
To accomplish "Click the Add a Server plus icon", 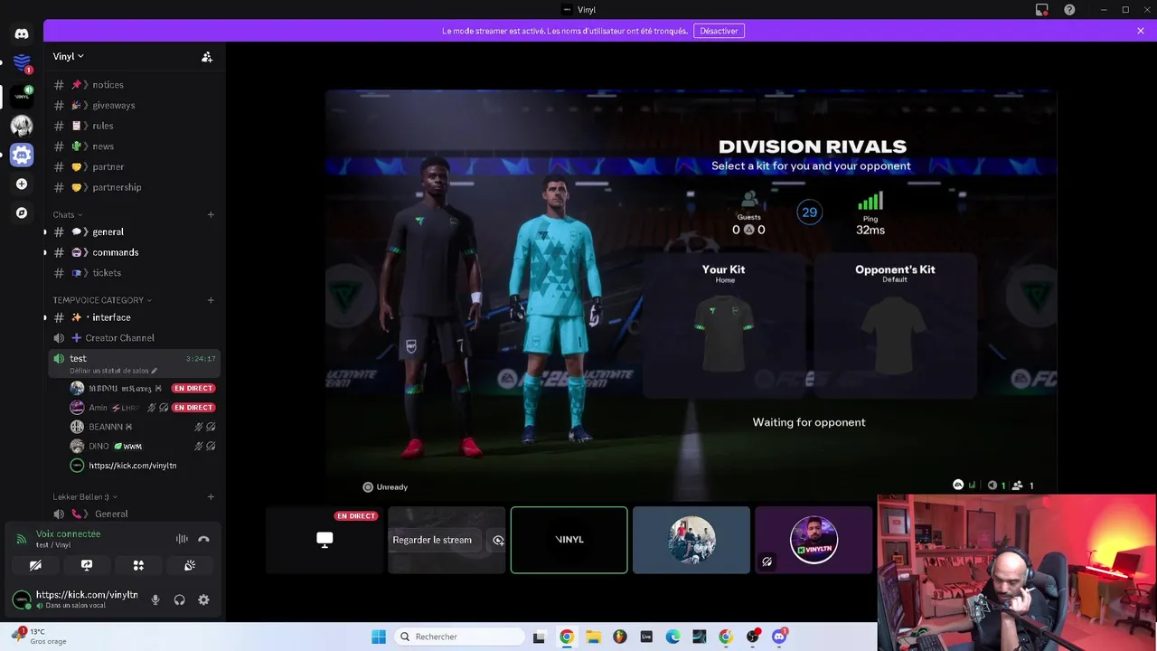I will point(22,184).
